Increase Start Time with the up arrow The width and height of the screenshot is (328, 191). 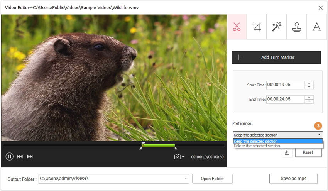coord(309,83)
